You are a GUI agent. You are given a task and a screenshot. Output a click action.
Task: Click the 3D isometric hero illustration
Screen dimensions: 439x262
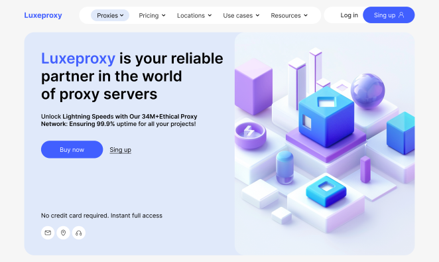tap(324, 143)
